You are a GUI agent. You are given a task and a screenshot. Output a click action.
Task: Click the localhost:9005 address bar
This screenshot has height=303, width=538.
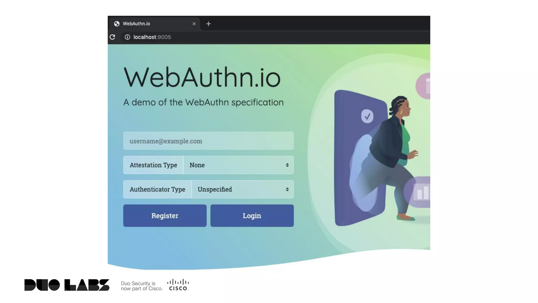[152, 37]
